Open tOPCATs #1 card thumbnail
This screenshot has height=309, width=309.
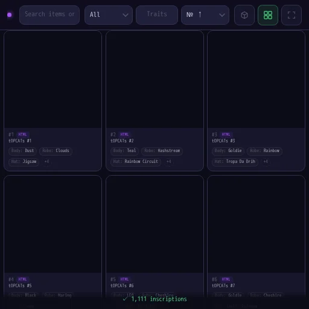(53, 79)
